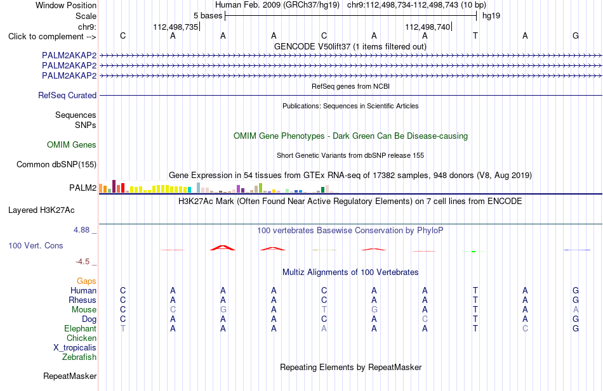Image resolution: width=603 pixels, height=391 pixels.
Task: Click the blue PhyloP mark under the G base
Action: 577,250
